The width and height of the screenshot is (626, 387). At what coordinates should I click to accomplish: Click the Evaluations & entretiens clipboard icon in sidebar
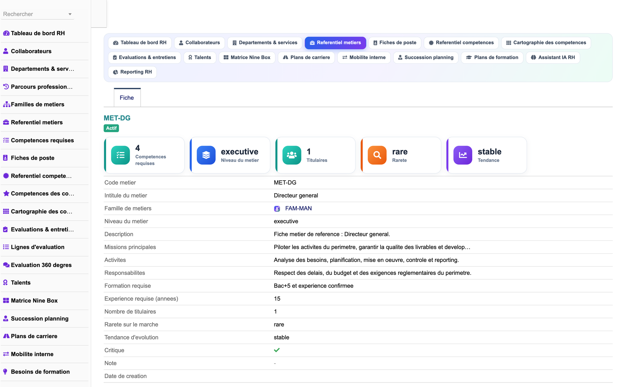[6, 230]
